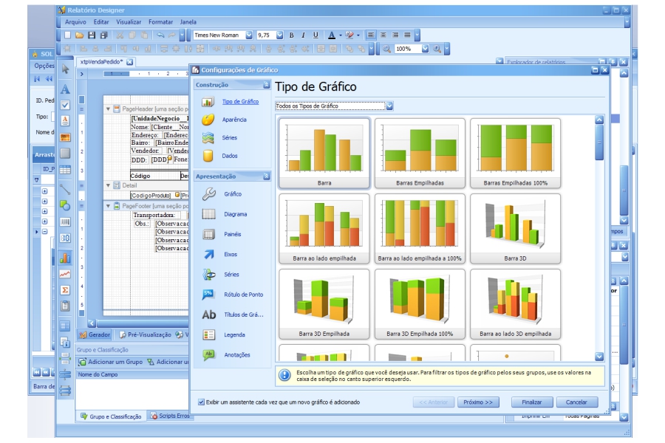The image size is (665, 443).
Task: Toggle the checkbox tool in left toolbox
Action: coord(65,105)
